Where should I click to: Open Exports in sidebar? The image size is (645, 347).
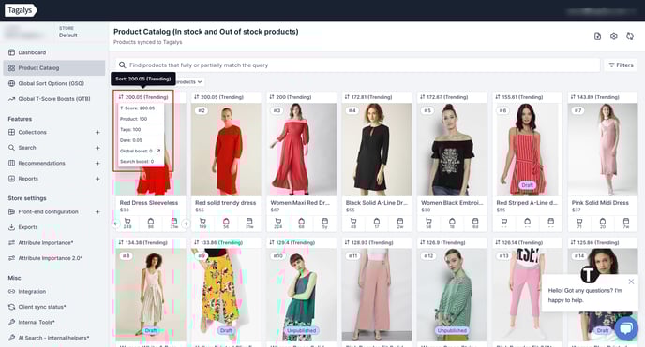(28, 227)
